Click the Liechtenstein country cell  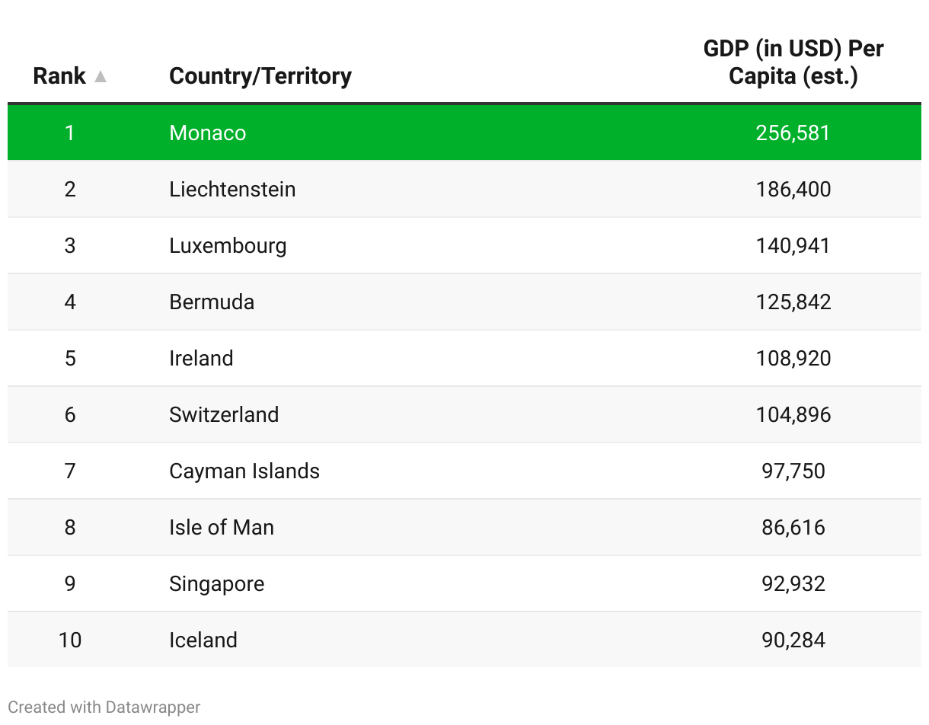[x=232, y=189]
